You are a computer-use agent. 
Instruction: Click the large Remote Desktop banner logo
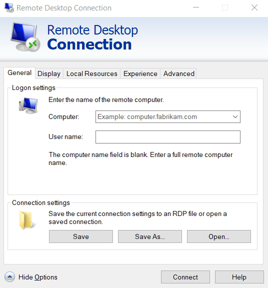(x=25, y=37)
